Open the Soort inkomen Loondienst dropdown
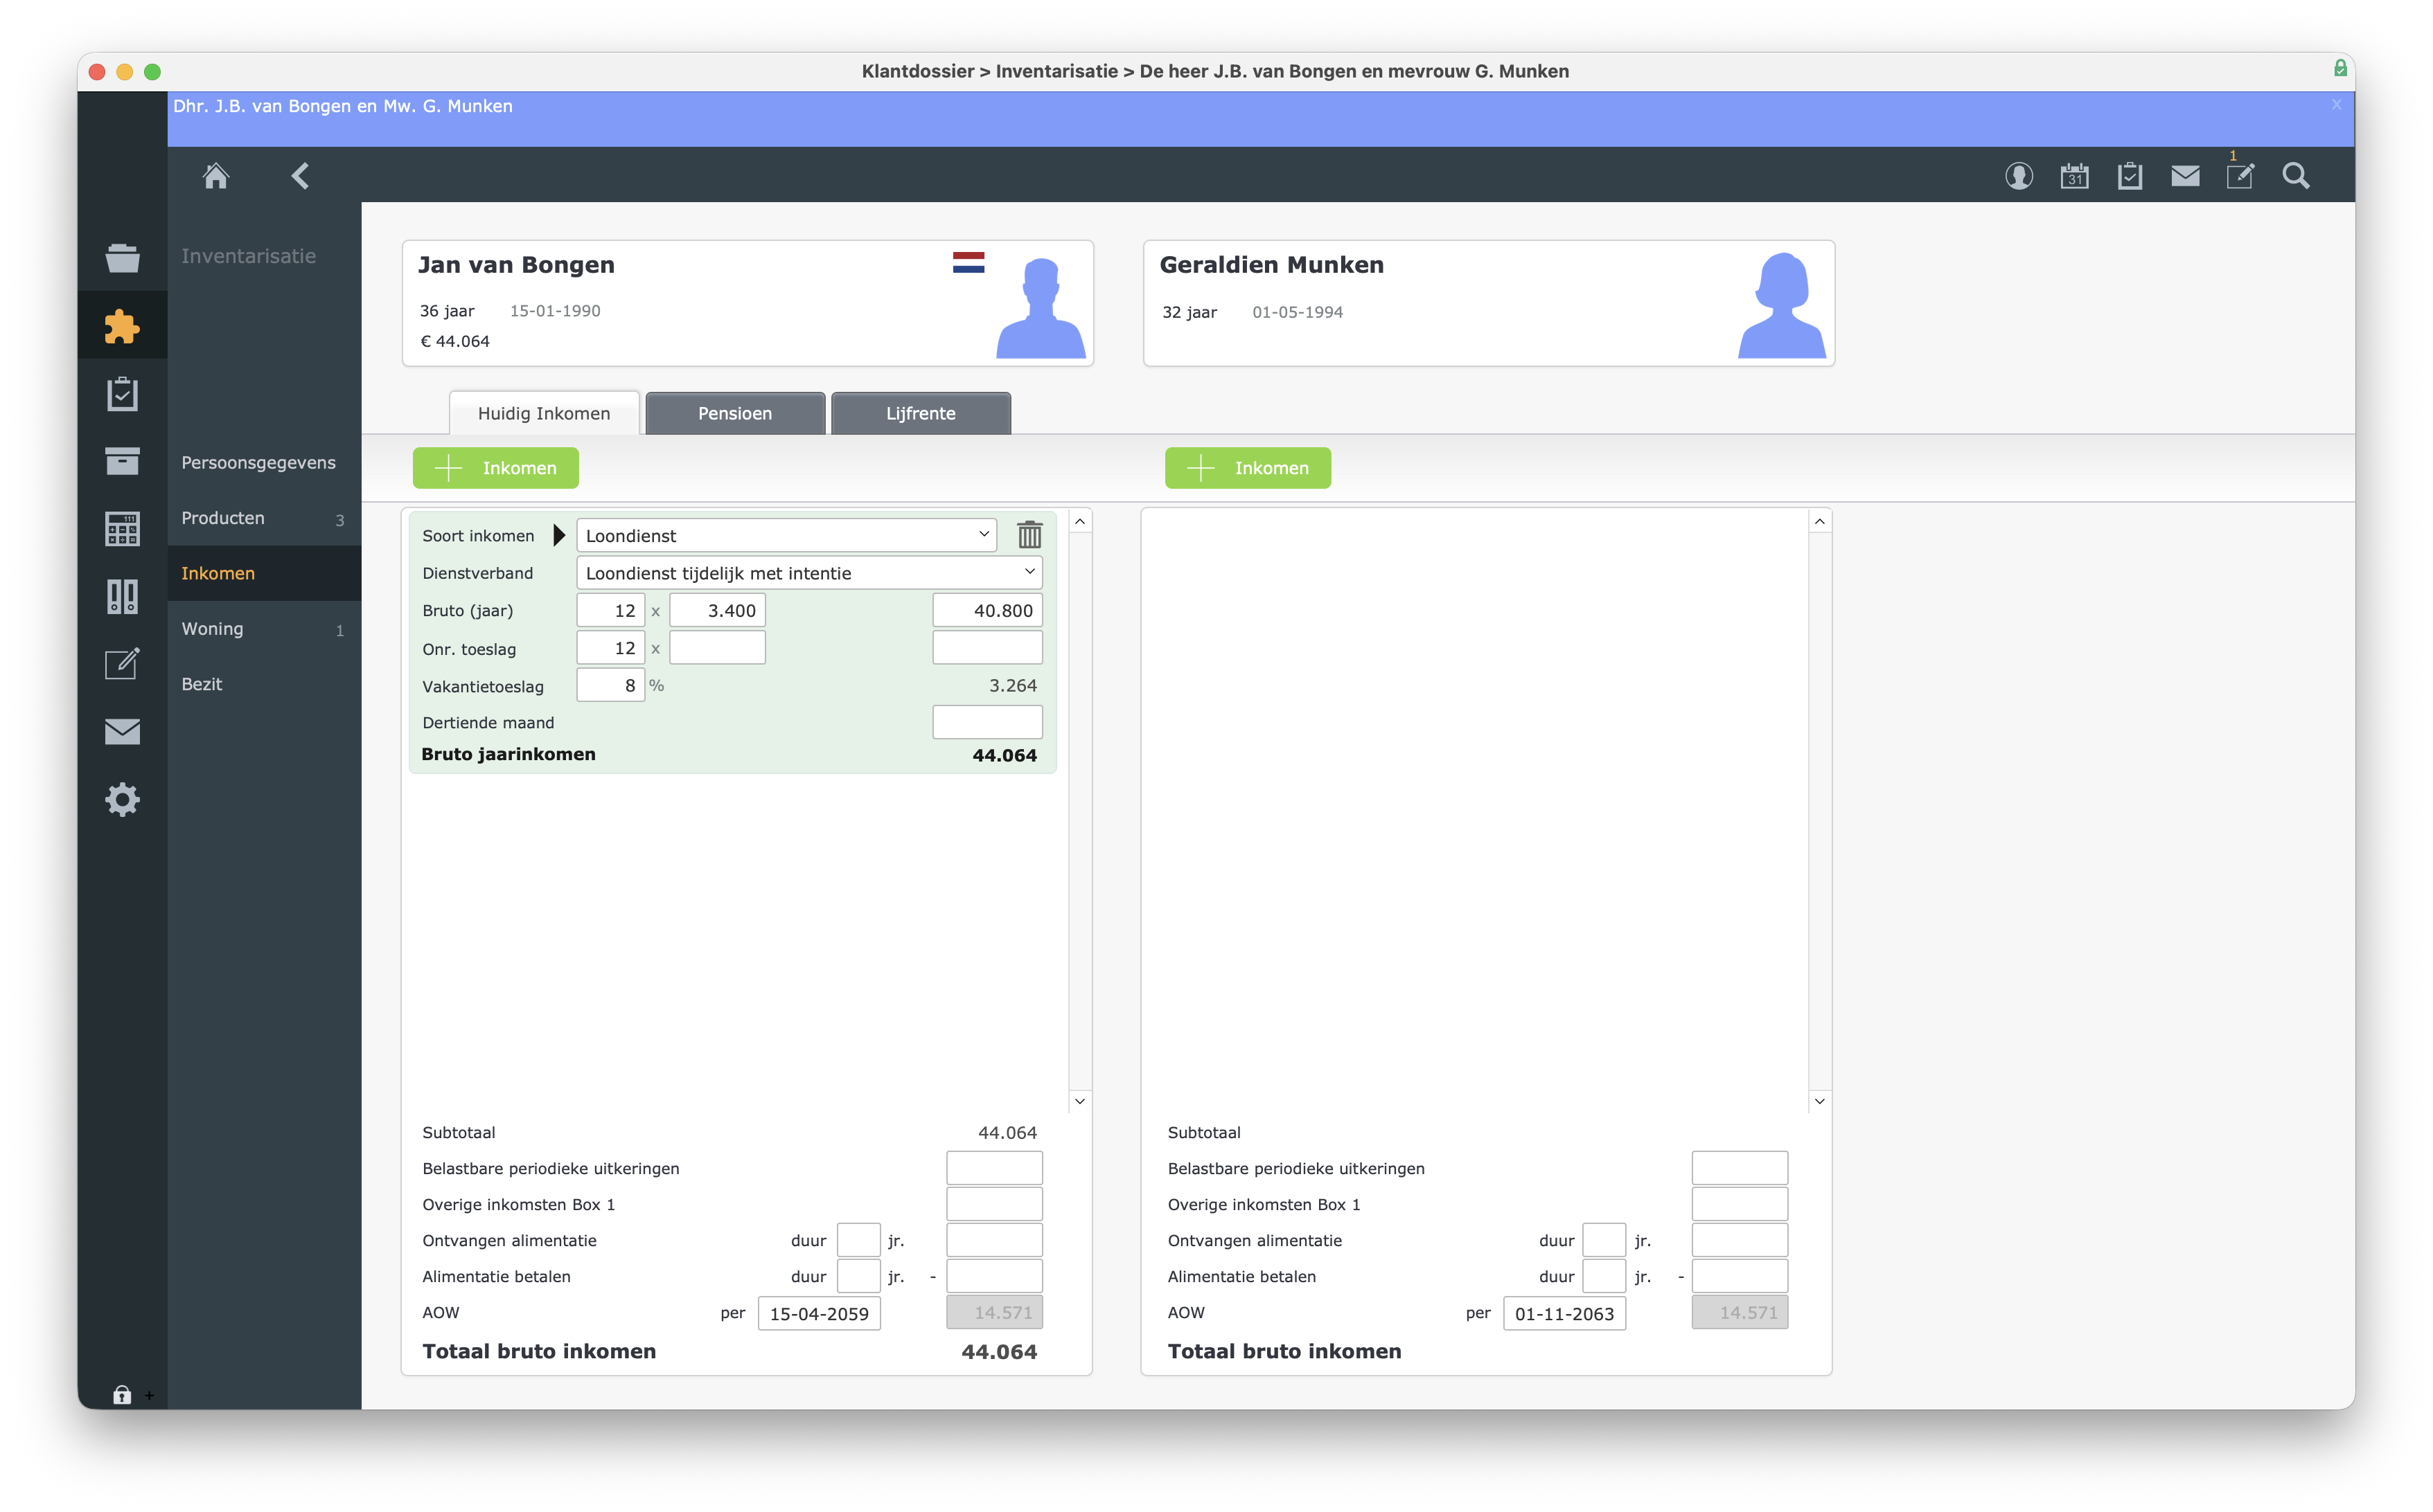Image resolution: width=2433 pixels, height=1512 pixels. pos(786,535)
